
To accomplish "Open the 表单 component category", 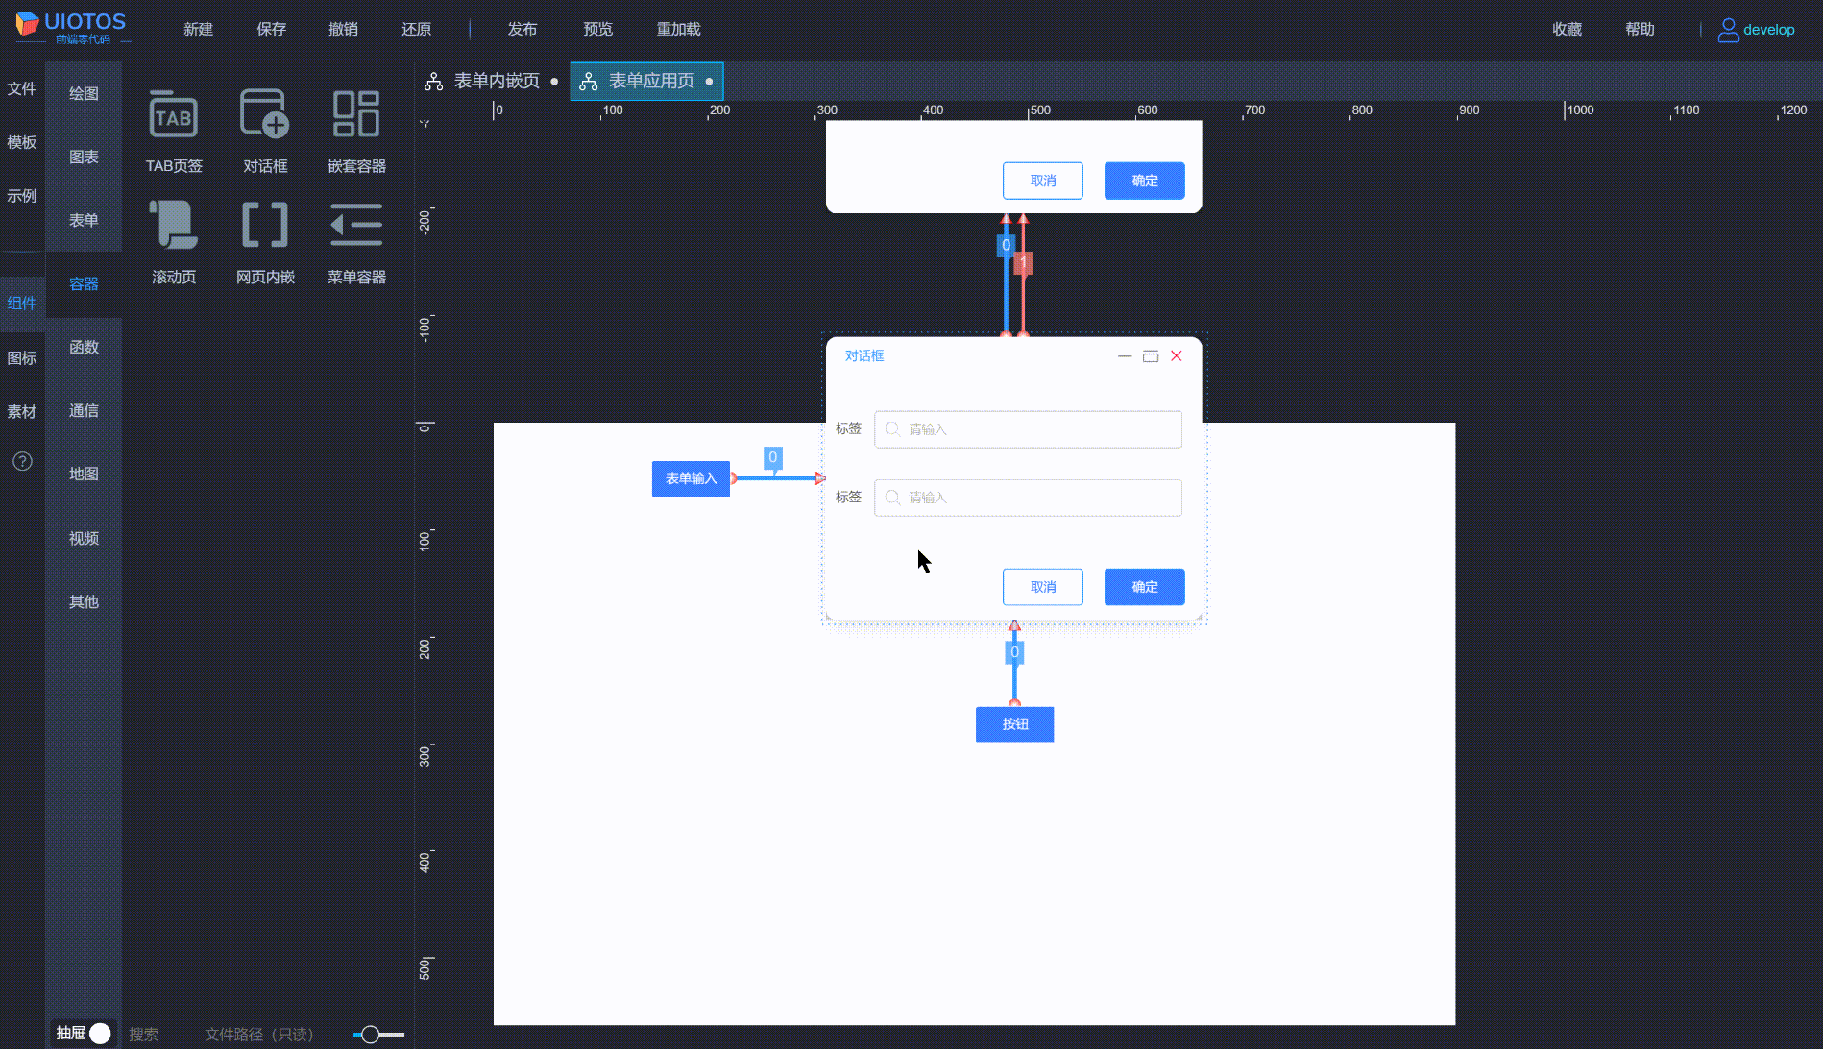I will (x=84, y=220).
